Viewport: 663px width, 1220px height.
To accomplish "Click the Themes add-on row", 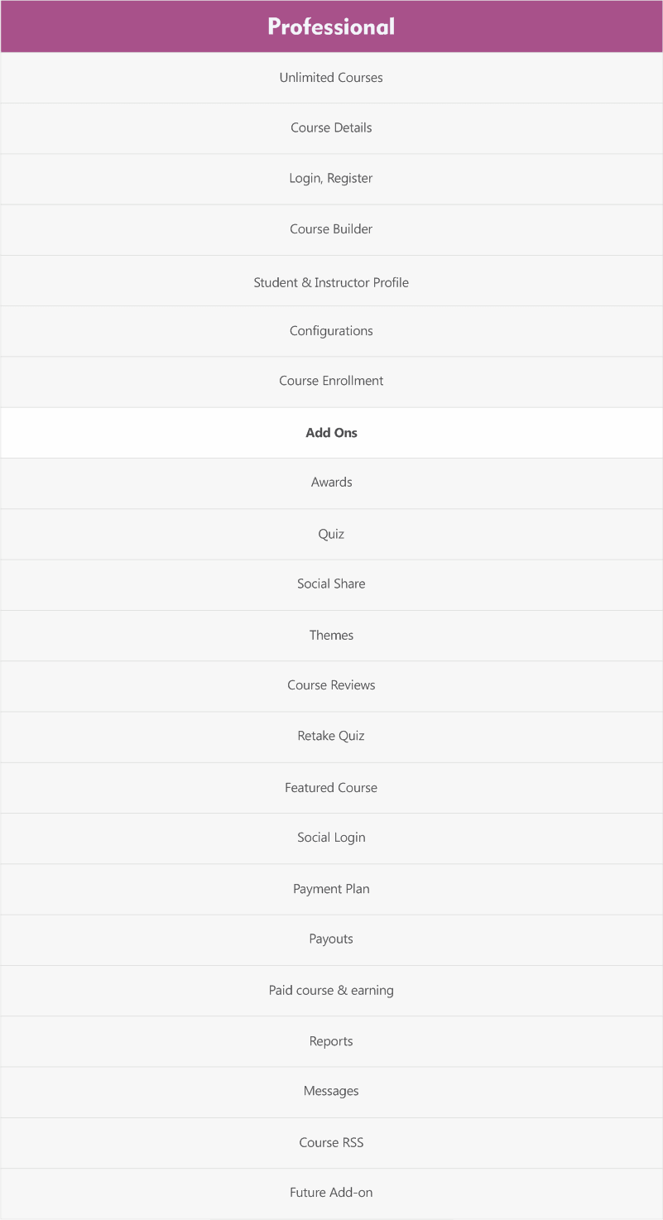I will (331, 636).
